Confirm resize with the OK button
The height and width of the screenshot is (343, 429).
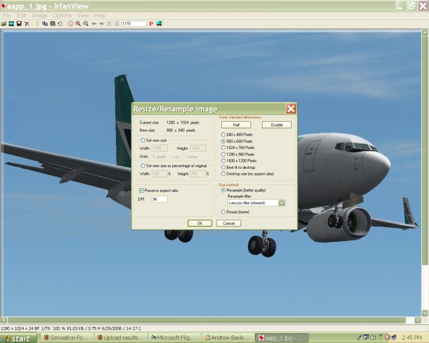click(x=200, y=223)
